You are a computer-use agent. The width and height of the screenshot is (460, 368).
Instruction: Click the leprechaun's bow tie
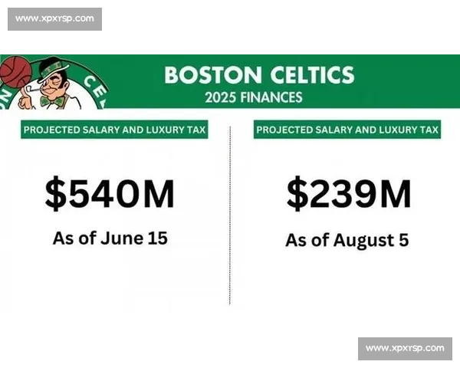(x=52, y=101)
